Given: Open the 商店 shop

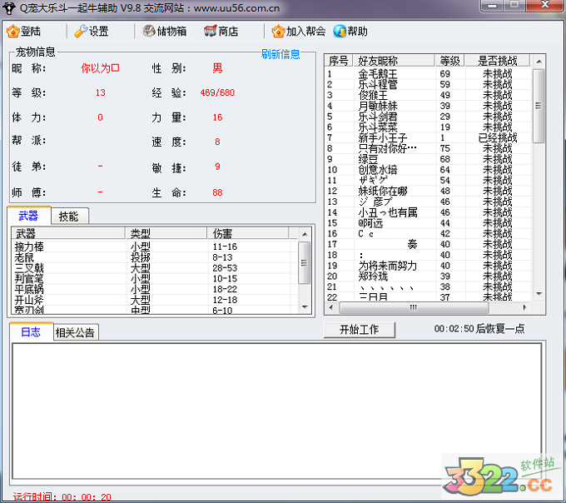Looking at the screenshot, I should point(211,32).
